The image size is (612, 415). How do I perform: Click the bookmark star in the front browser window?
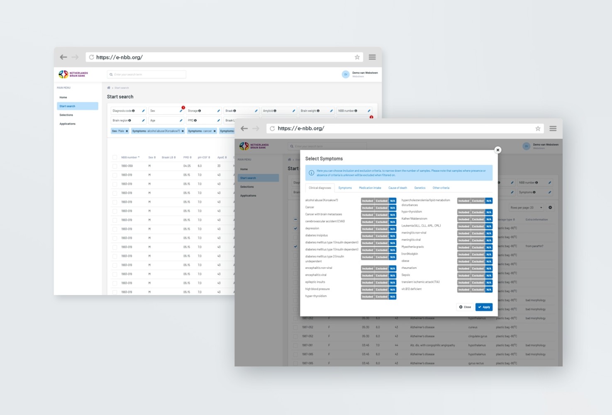(x=538, y=128)
